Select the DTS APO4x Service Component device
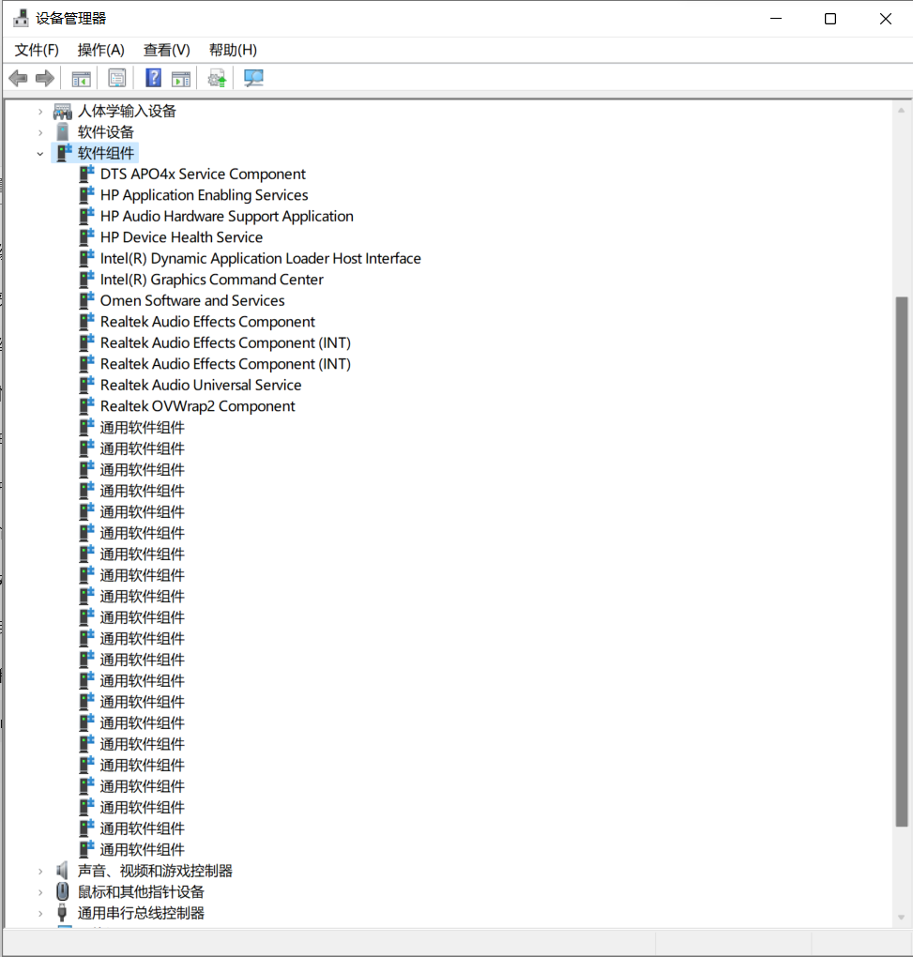The width and height of the screenshot is (913, 957). point(203,174)
